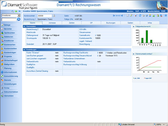This screenshot has height=126, width=168.
Task: Follow arrow beside Sachkonto 4600
Action: pos(98,53)
